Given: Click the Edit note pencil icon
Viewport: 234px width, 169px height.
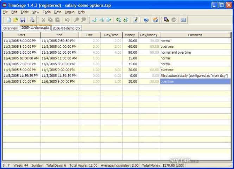Looking at the screenshot, I should (135, 20).
